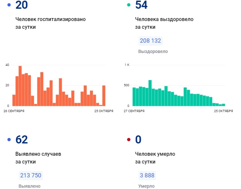The image size is (241, 189).
Task: Select the 3 888 deaths total badge
Action: click(147, 175)
